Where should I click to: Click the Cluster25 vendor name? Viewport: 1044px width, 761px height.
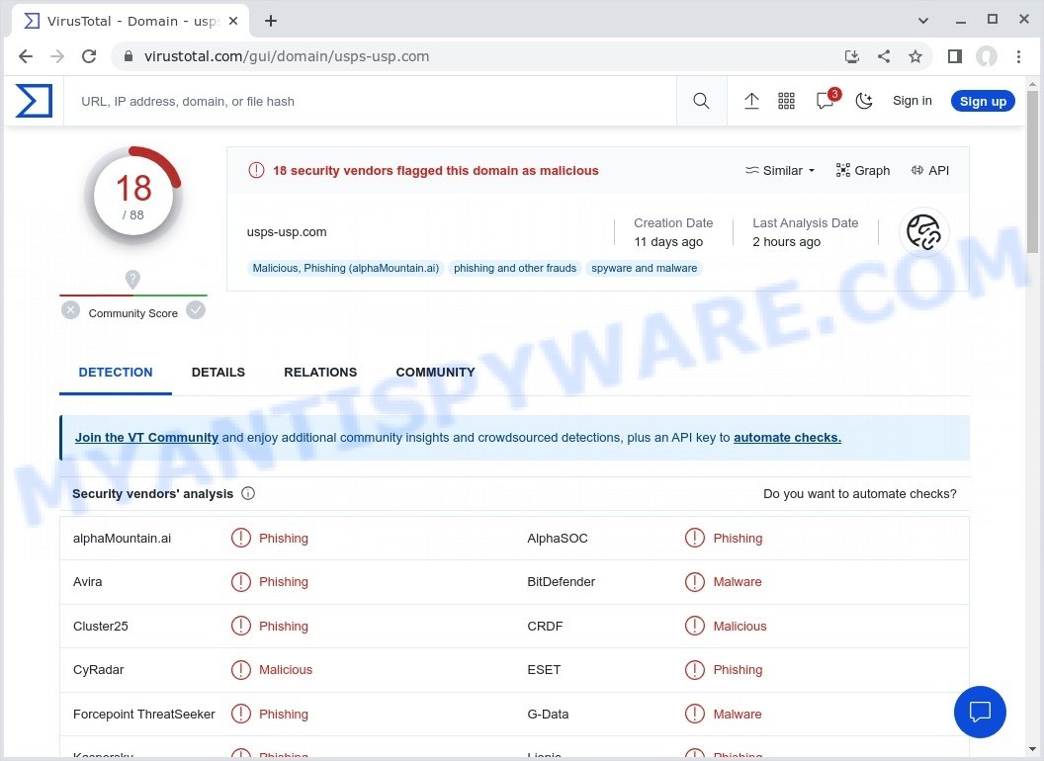coord(101,627)
